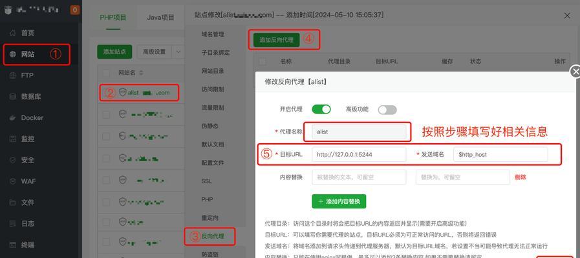Click the 文件 folder icon

[13, 203]
